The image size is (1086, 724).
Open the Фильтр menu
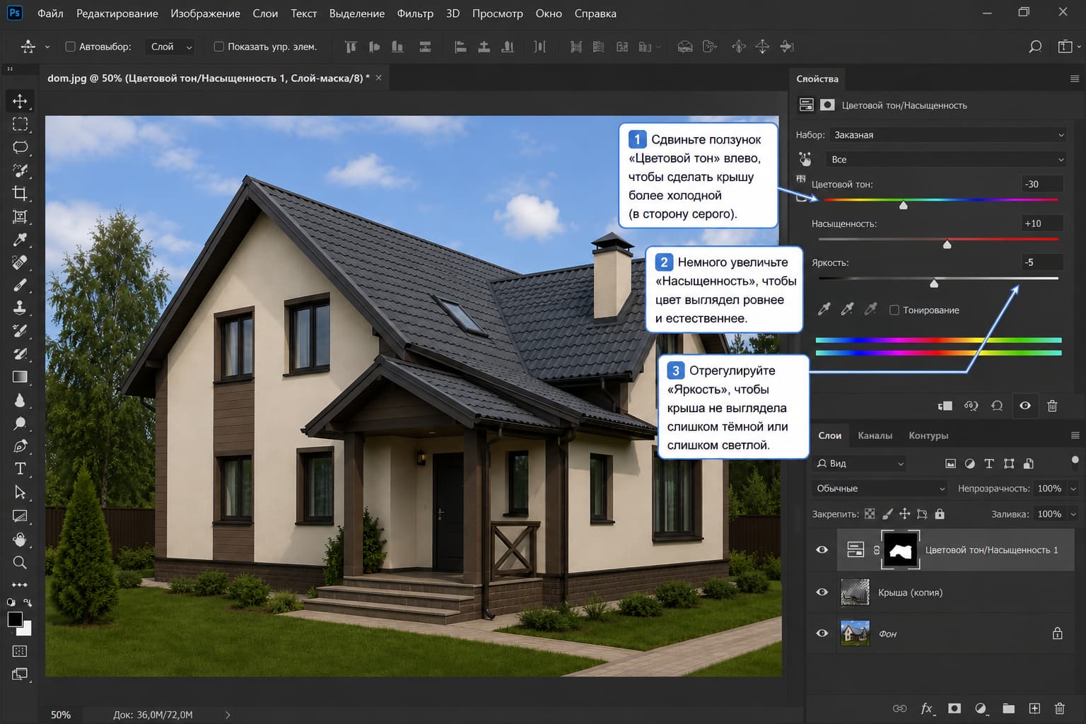pos(415,13)
